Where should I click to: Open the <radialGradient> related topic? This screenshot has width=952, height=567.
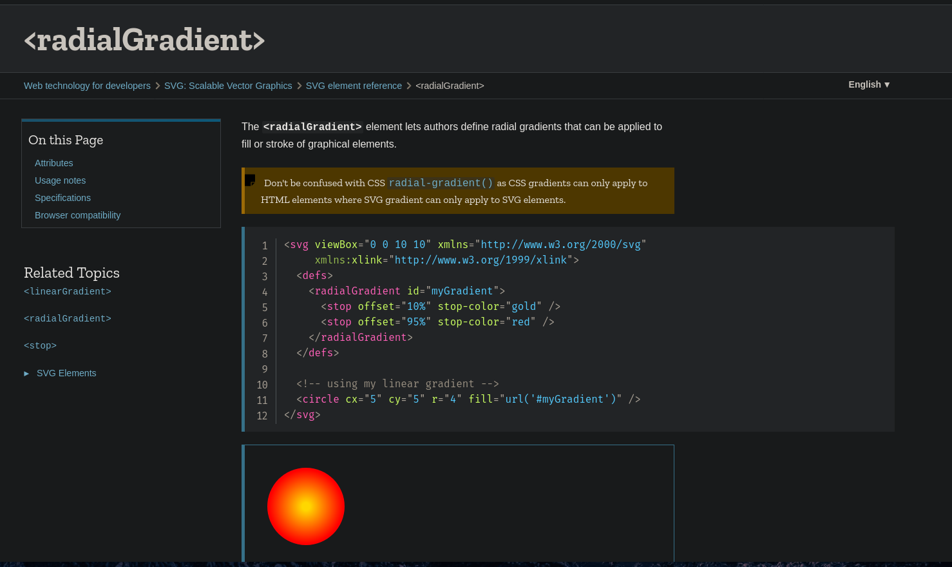pos(68,318)
